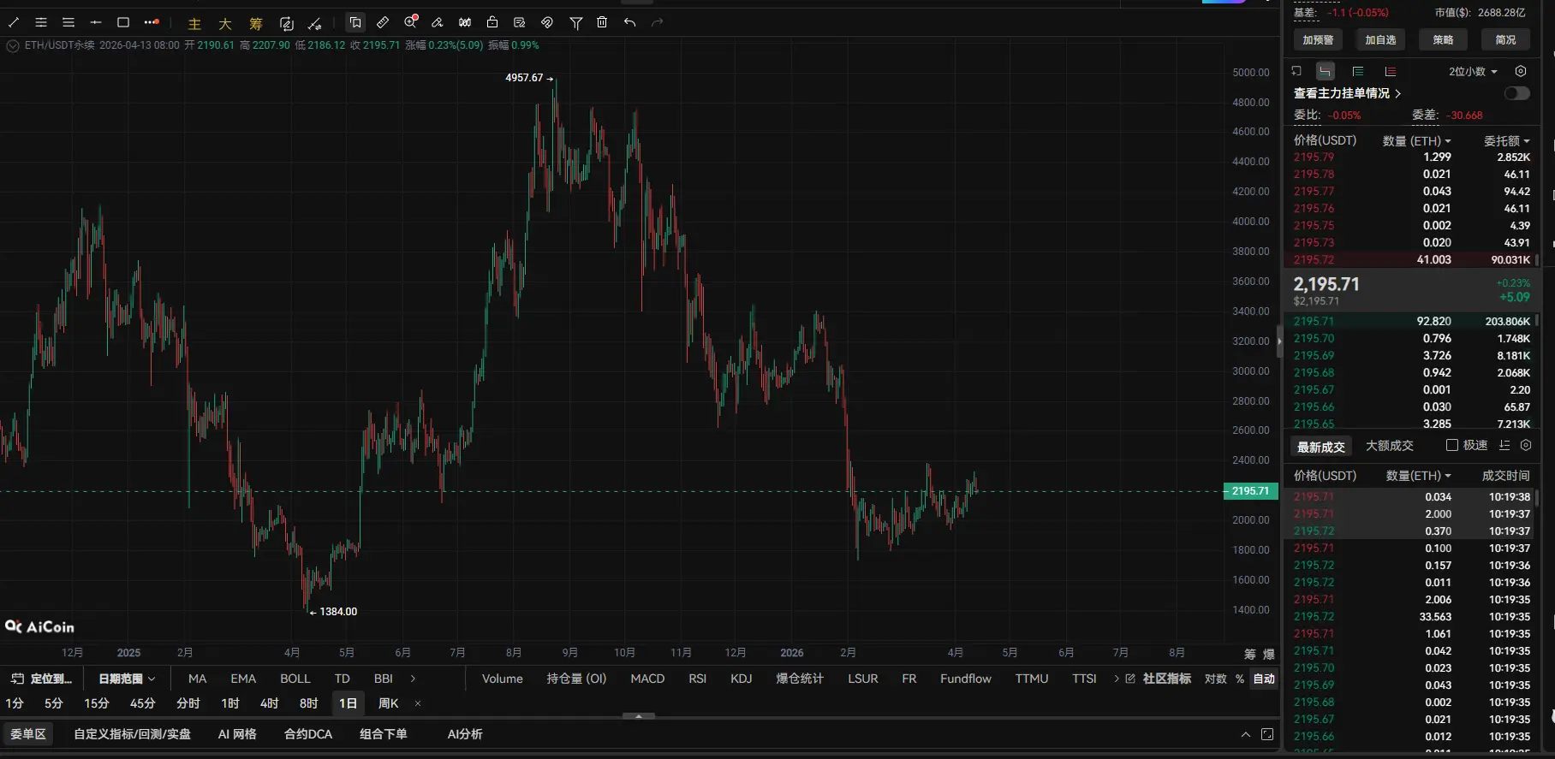
Task: Click the lock drawings icon
Action: point(492,22)
